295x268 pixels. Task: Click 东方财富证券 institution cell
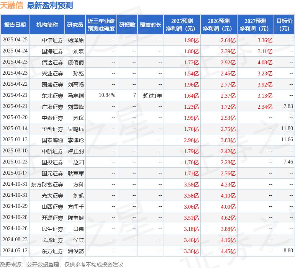click(47, 185)
